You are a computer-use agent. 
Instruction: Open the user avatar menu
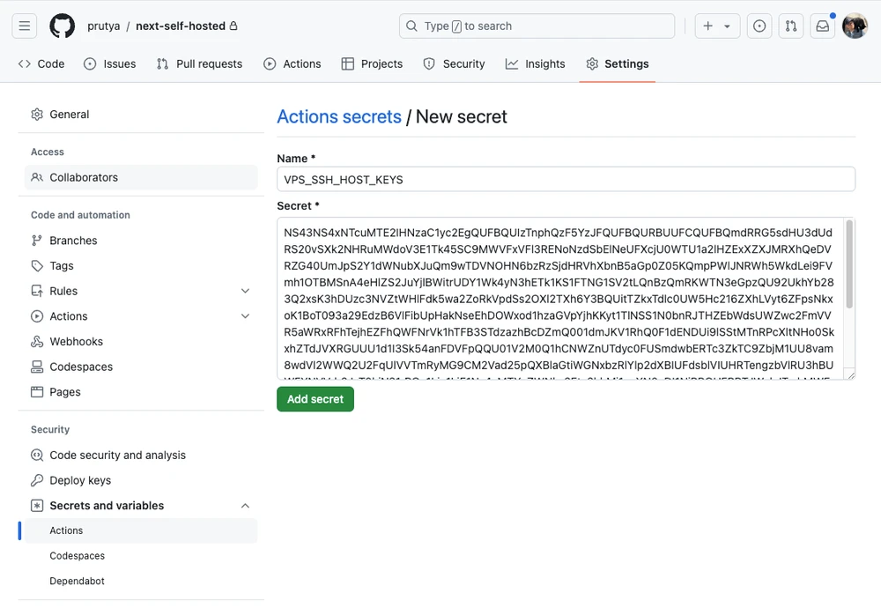tap(855, 26)
